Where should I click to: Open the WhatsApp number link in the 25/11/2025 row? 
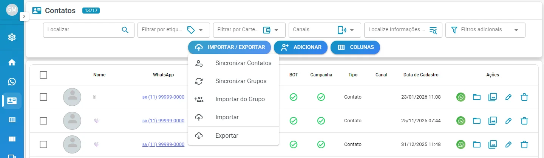tap(163, 121)
